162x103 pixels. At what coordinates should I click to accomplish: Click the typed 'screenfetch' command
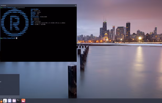[x=20, y=8]
